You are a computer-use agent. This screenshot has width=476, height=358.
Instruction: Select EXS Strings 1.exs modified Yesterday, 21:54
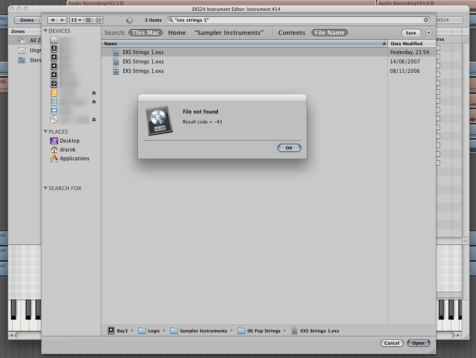268,52
